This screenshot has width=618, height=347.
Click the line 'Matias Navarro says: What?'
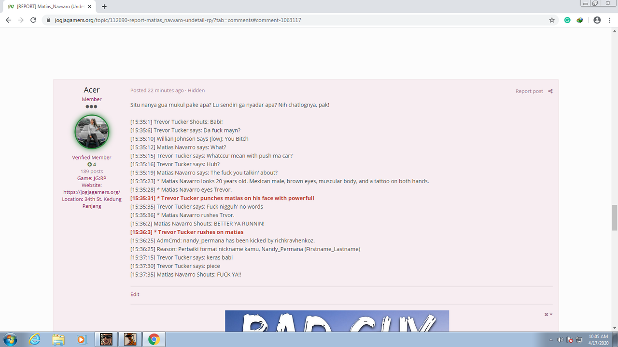click(178, 147)
